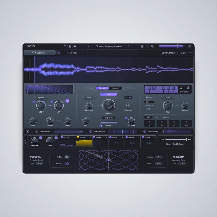Image resolution: width=217 pixels, height=217 pixels.
Task: Click the Follow 6 modulator icon
Action: 143,137
